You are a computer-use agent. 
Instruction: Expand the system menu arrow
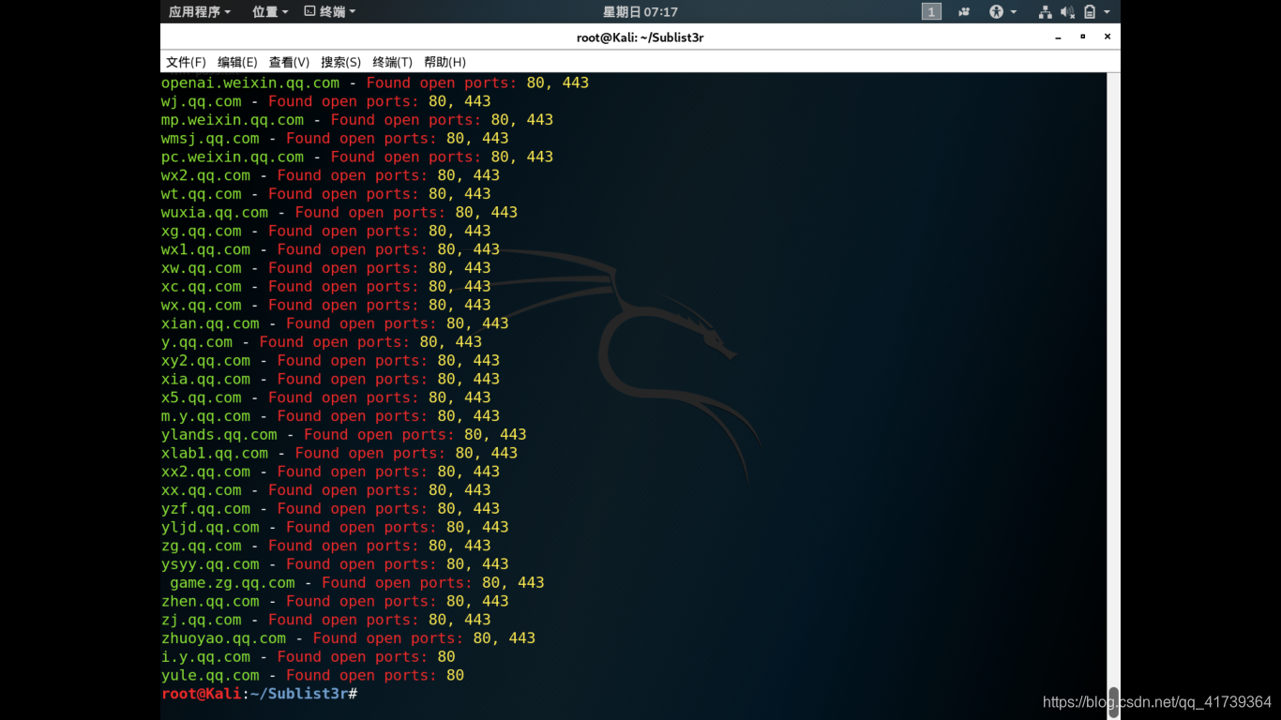[x=1107, y=12]
